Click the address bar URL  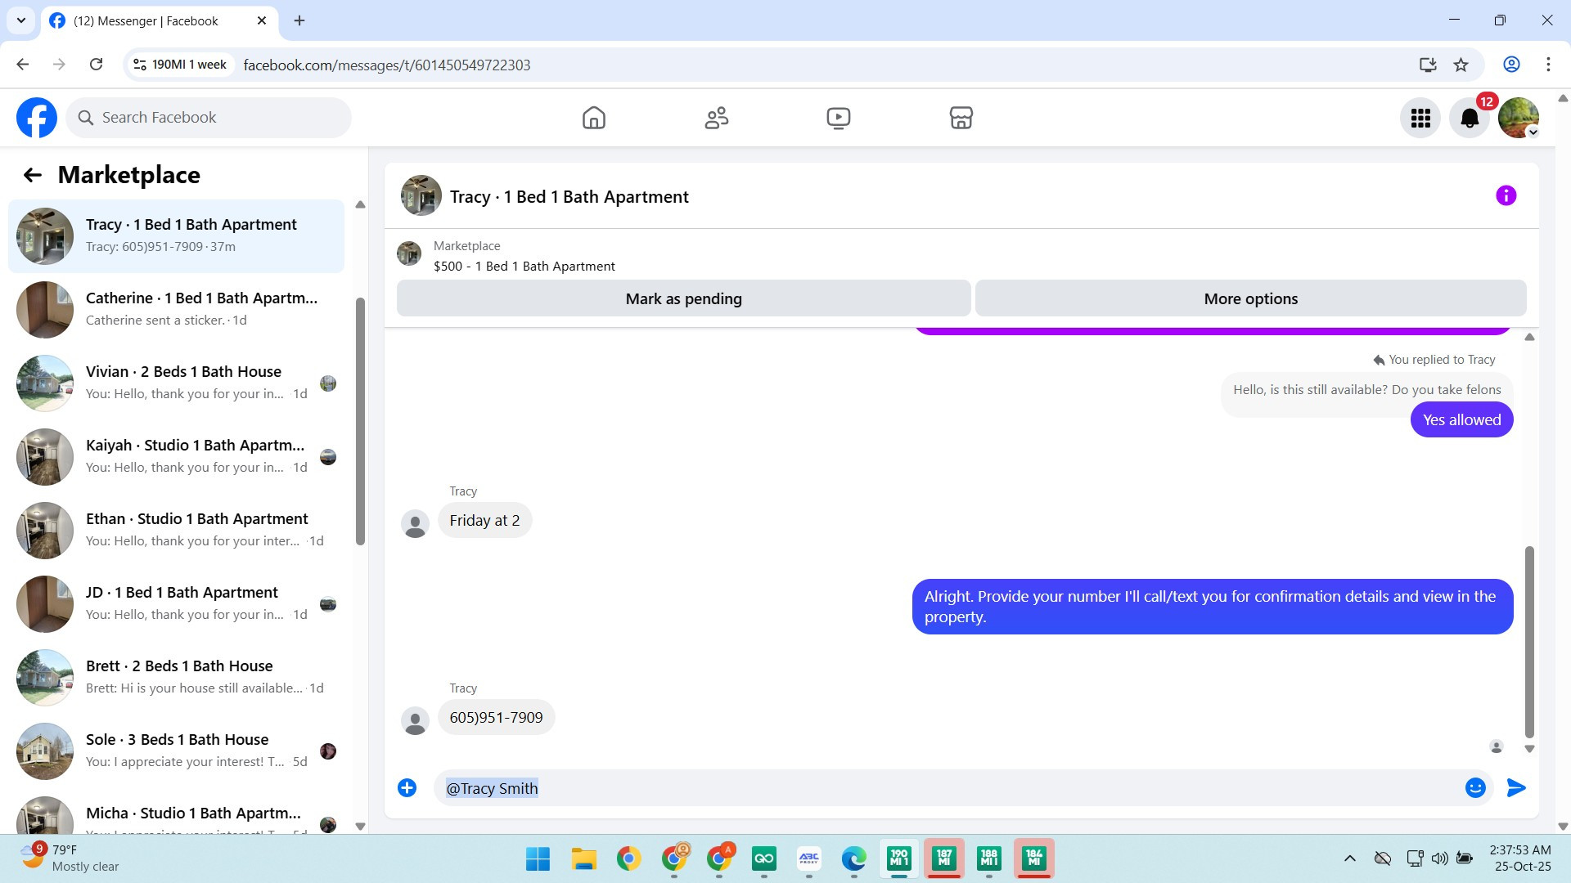tap(387, 65)
